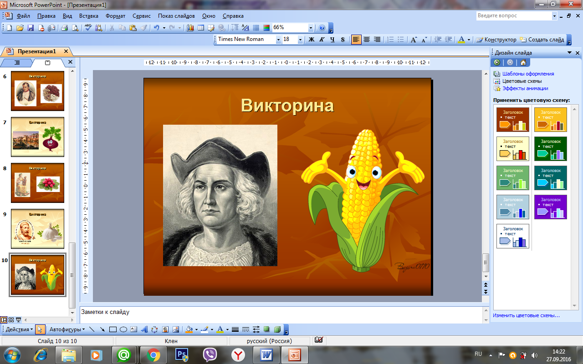Open a file with the folder icon

20,28
